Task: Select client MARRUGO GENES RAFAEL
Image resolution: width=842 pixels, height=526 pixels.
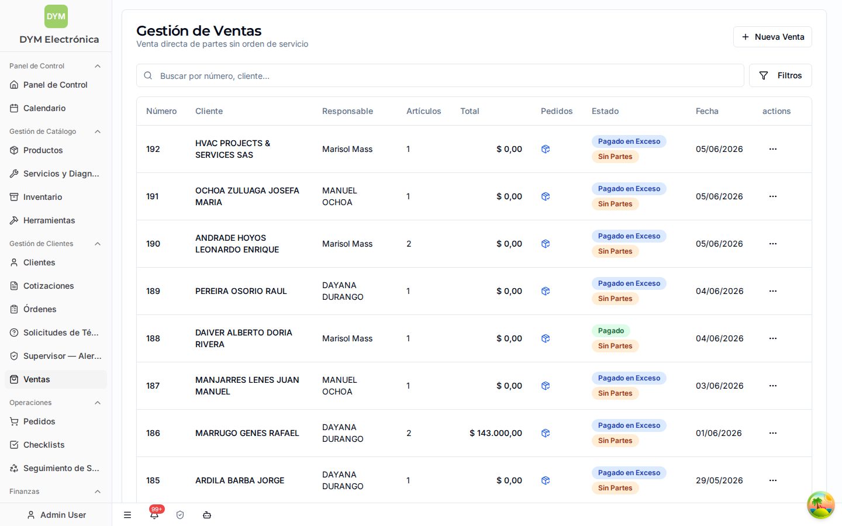Action: point(247,433)
